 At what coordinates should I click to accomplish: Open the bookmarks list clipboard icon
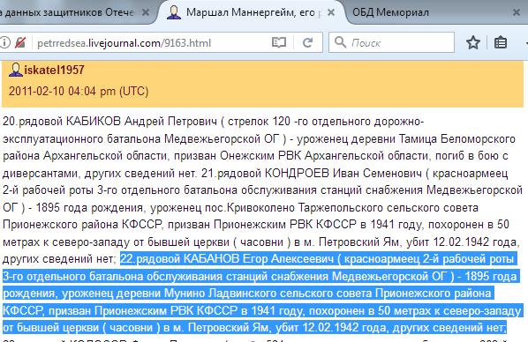pos(501,42)
